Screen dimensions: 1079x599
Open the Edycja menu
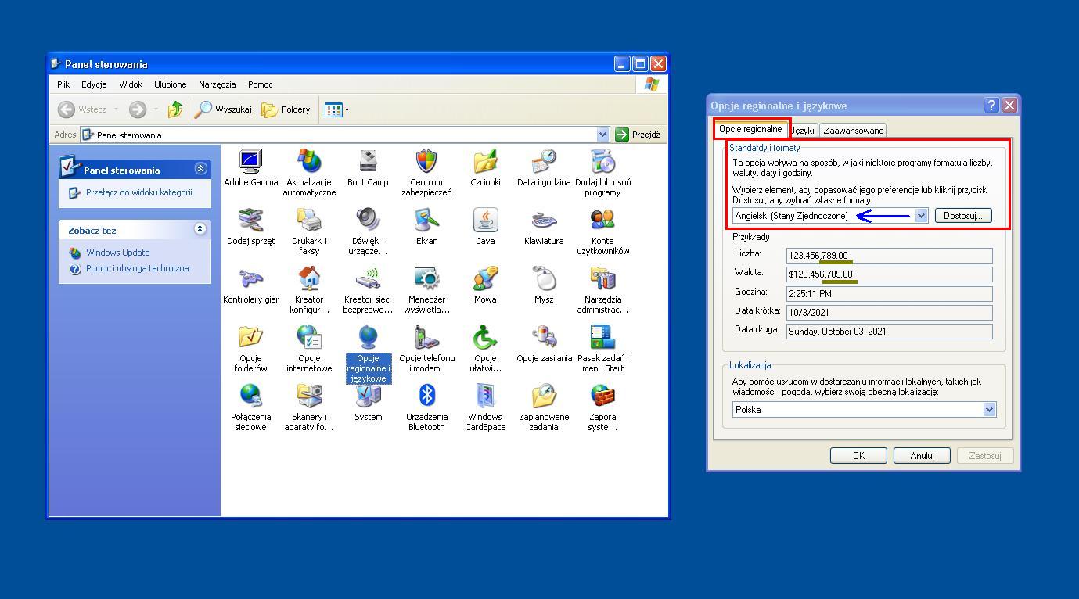pyautogui.click(x=94, y=84)
